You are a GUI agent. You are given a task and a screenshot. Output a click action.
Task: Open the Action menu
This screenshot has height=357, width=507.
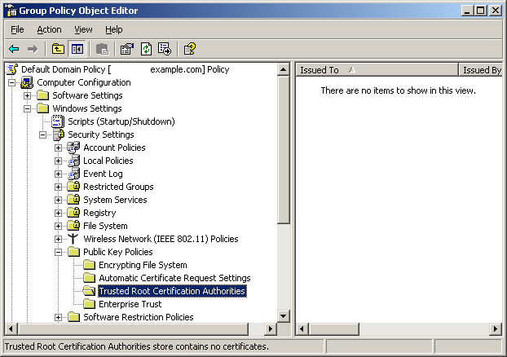49,29
